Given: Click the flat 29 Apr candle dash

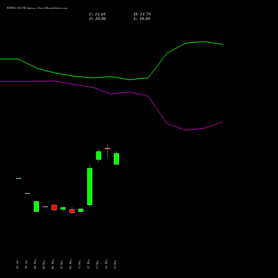Looking at the screenshot, I should click(x=18, y=178).
